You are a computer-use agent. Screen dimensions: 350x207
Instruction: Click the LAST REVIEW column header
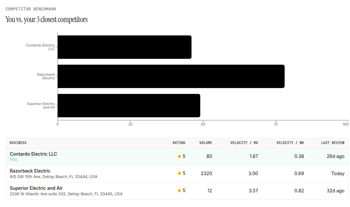click(x=333, y=143)
